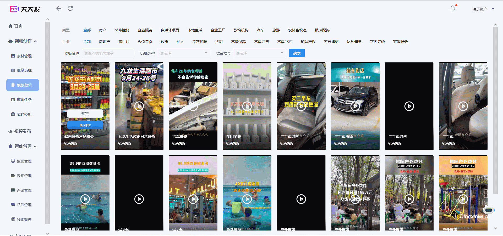Open 素材管理 in the sidebar
The image size is (503, 236).
(x=24, y=56)
